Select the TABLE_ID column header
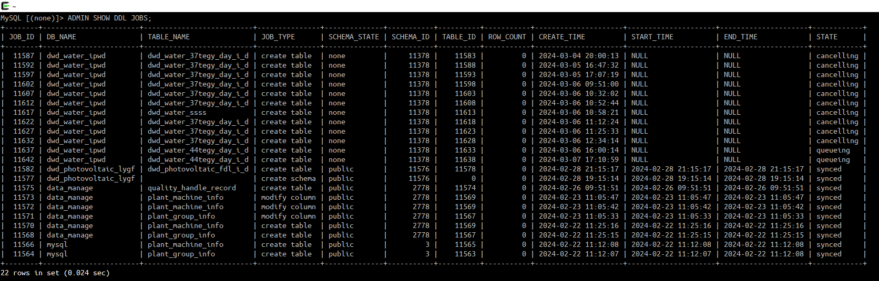The height and width of the screenshot is (281, 879). point(459,37)
